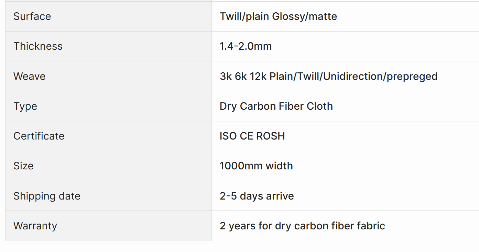The image size is (479, 252).
Task: Select the 'Dry Carbon Fiber Cloth' value
Action: [x=276, y=106]
